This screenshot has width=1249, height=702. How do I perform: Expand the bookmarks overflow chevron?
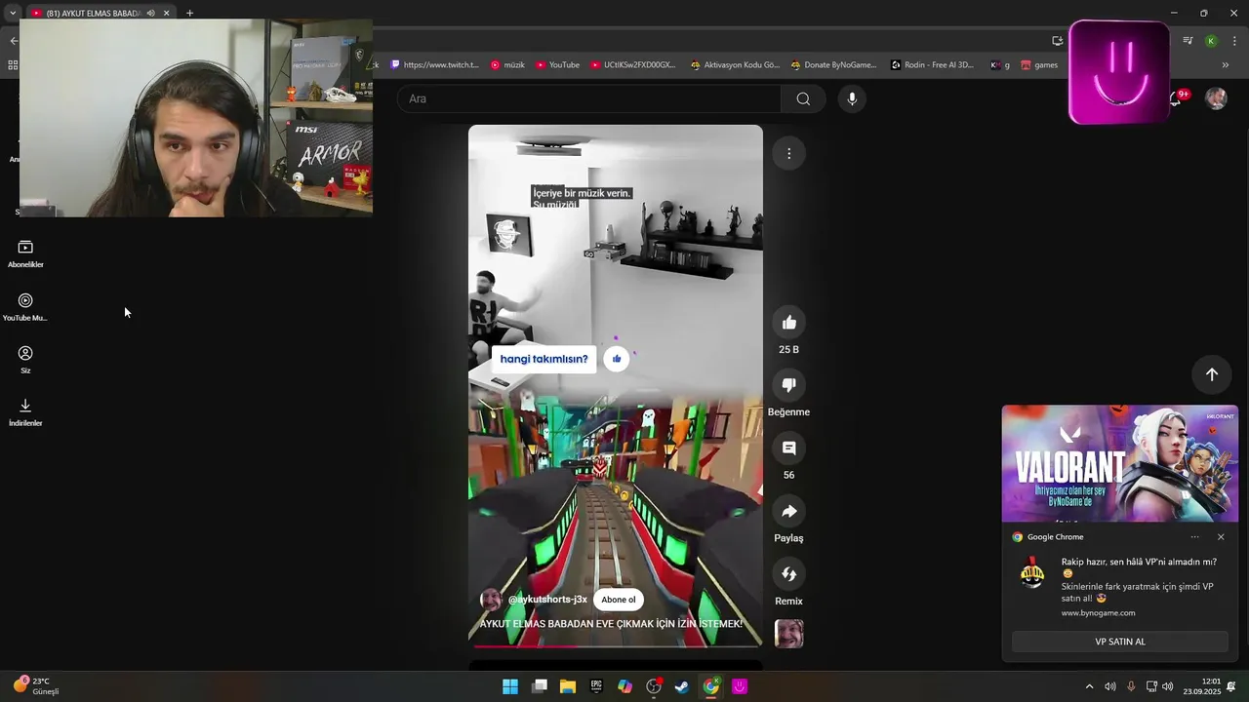(x=1226, y=65)
